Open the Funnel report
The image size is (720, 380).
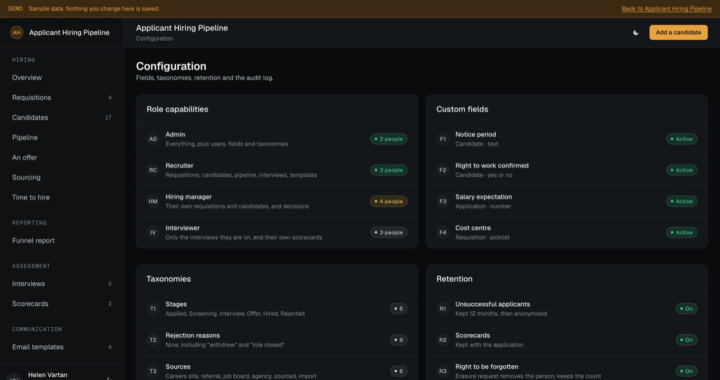pos(62,240)
